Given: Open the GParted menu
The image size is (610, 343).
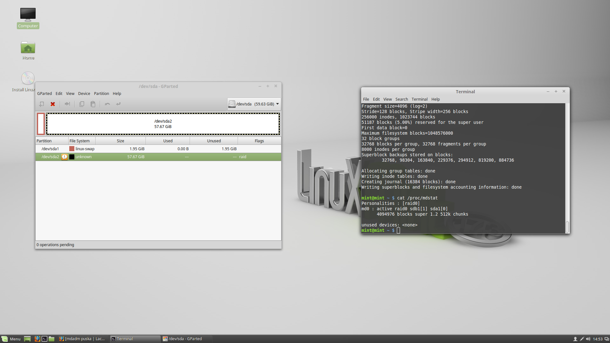Looking at the screenshot, I should (44, 93).
